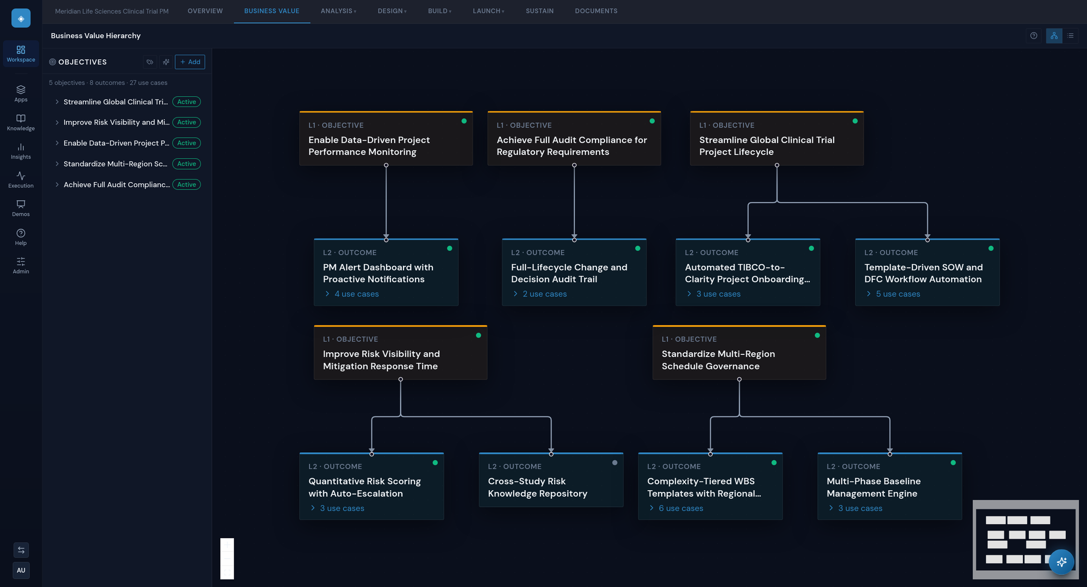The width and height of the screenshot is (1087, 587).
Task: Select Achieve Full Audit Compliance objective card
Action: [574, 139]
